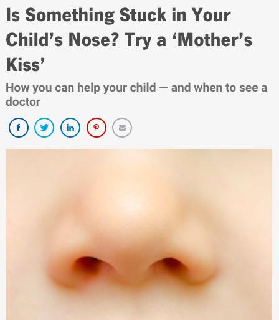The height and width of the screenshot is (320, 279).
Task: Email the article using the envelope icon
Action: coord(122,128)
